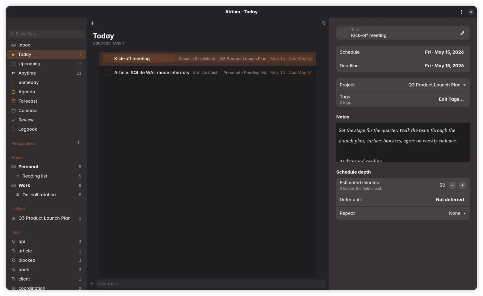The height and width of the screenshot is (296, 483).
Task: Click the Agenda alarm clock icon
Action: point(13,92)
